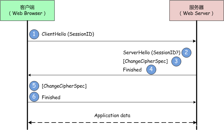This screenshot has height=130, width=224.
Task: Click the blue circle numbered 5
Action: (x=34, y=86)
